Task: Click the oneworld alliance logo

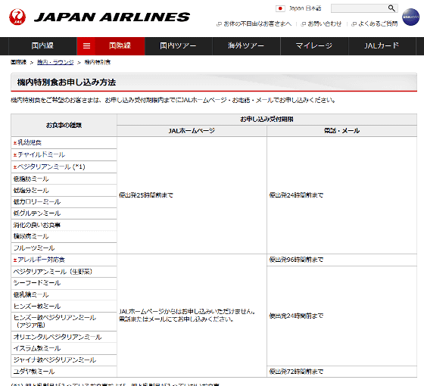Action: point(410,17)
